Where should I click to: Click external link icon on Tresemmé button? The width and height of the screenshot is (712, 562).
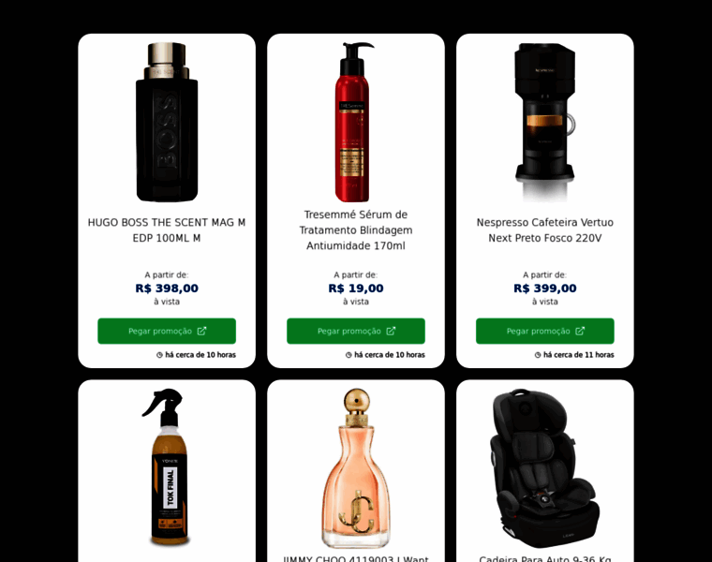click(x=391, y=331)
